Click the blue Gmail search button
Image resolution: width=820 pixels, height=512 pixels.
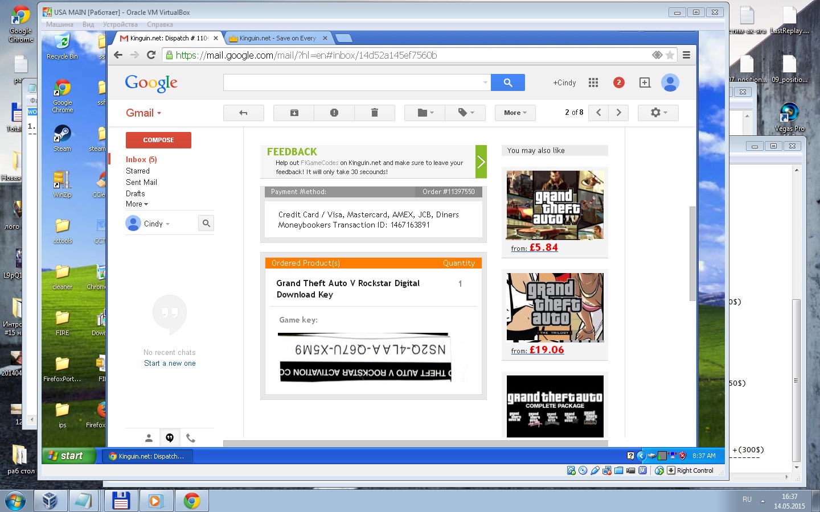point(508,82)
